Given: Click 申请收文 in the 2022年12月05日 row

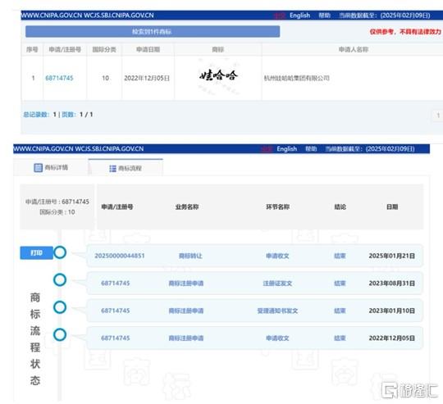Looking at the screenshot, I should (277, 338).
